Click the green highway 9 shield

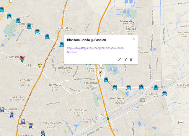coord(108,119)
